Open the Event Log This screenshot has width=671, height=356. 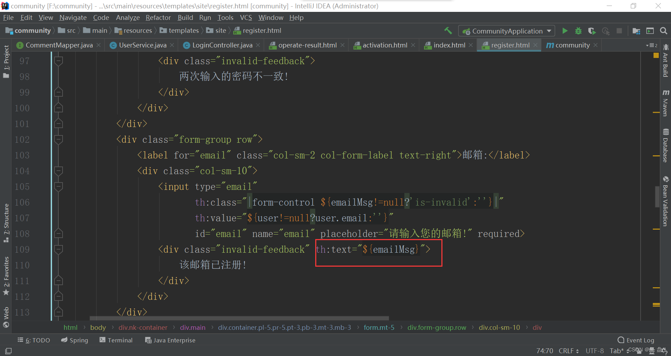tap(636, 340)
